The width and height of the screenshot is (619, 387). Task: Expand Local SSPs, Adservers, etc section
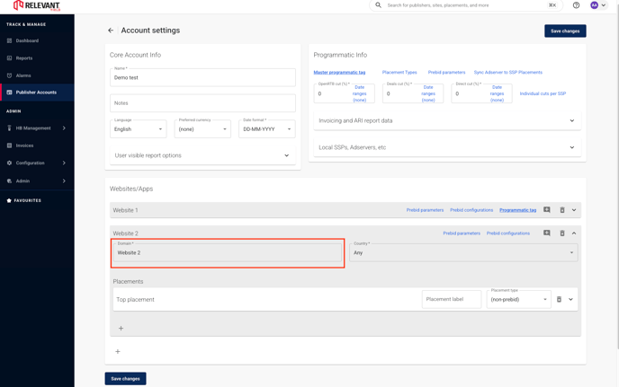point(447,147)
